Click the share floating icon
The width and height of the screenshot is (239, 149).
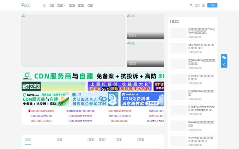(x=224, y=64)
